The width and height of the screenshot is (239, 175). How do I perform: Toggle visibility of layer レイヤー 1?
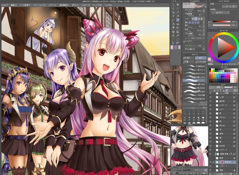coord(211,166)
